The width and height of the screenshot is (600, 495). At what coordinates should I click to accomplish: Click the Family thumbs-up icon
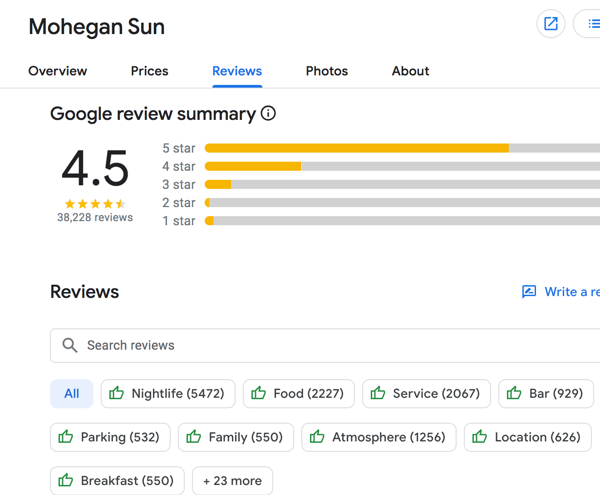tap(194, 436)
